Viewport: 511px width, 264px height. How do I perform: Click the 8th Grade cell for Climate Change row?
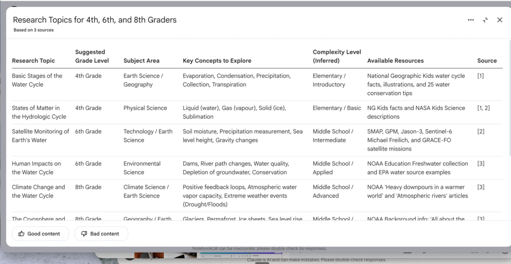coord(88,187)
